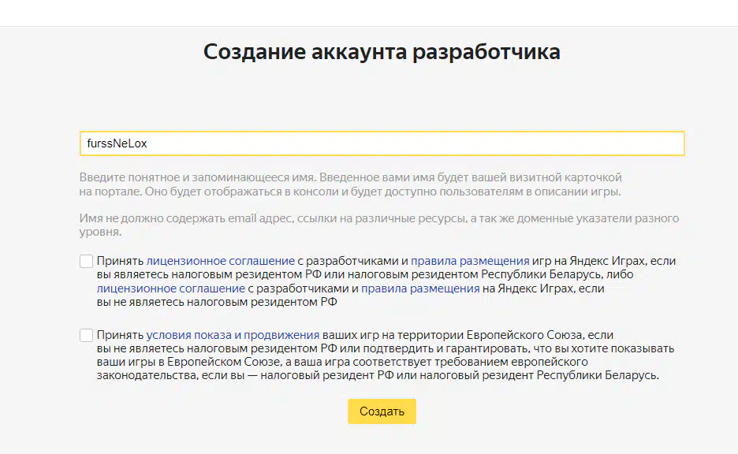The height and width of the screenshot is (454, 738).
Task: Tick the license agreement acceptance checkbox
Action: pos(86,261)
